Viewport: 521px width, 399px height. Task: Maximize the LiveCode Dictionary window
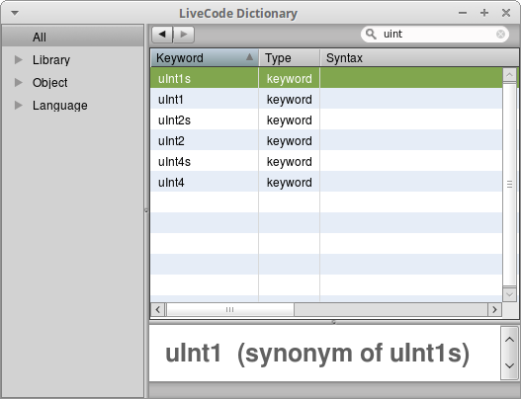tap(484, 13)
